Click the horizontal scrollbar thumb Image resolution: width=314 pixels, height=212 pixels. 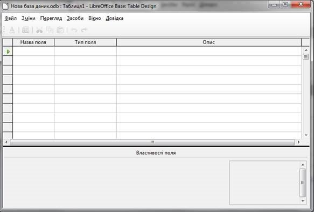[x=152, y=142]
